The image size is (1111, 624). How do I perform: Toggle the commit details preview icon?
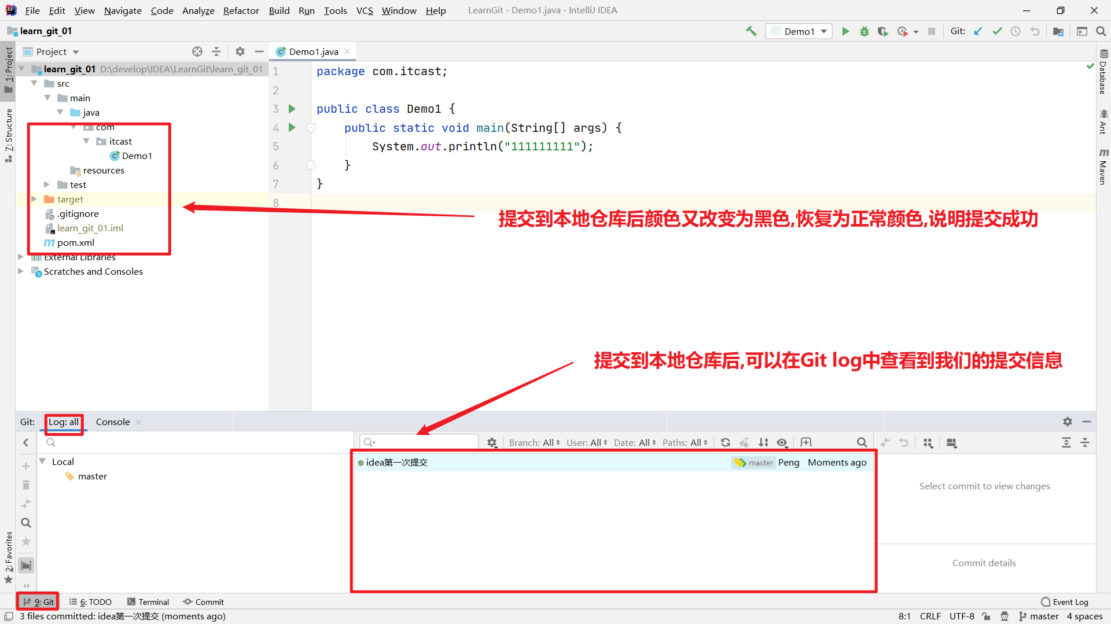tap(951, 442)
